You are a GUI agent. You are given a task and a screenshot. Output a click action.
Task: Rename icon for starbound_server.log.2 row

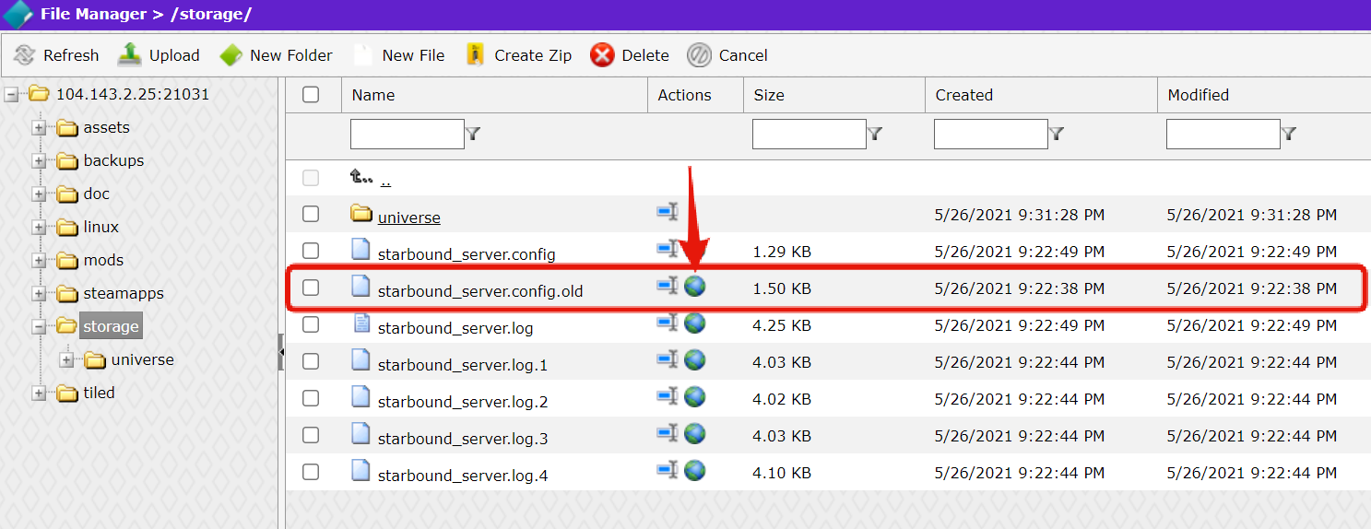667,396
